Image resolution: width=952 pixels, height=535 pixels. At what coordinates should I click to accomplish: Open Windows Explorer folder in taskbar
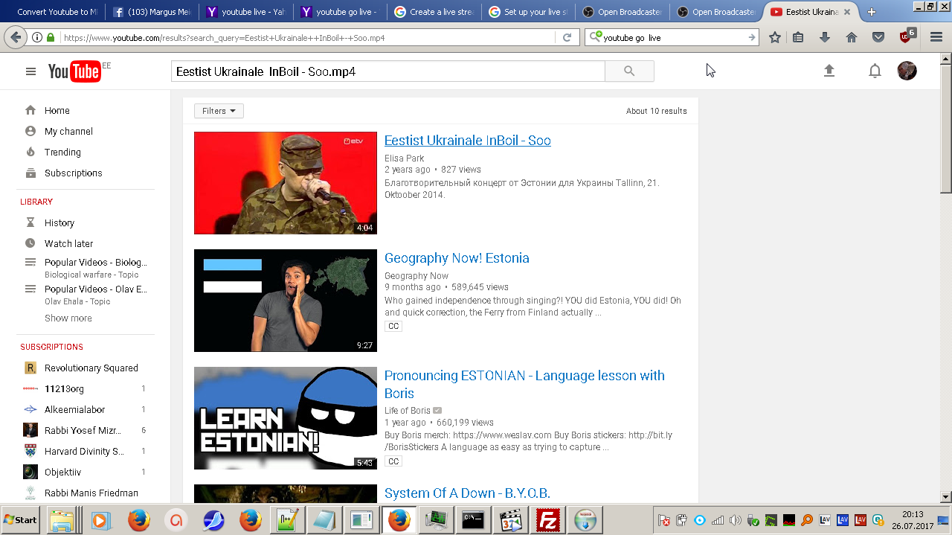point(62,520)
